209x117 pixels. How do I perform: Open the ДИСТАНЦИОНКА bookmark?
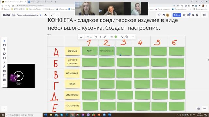pyautogui.click(x=18, y=9)
